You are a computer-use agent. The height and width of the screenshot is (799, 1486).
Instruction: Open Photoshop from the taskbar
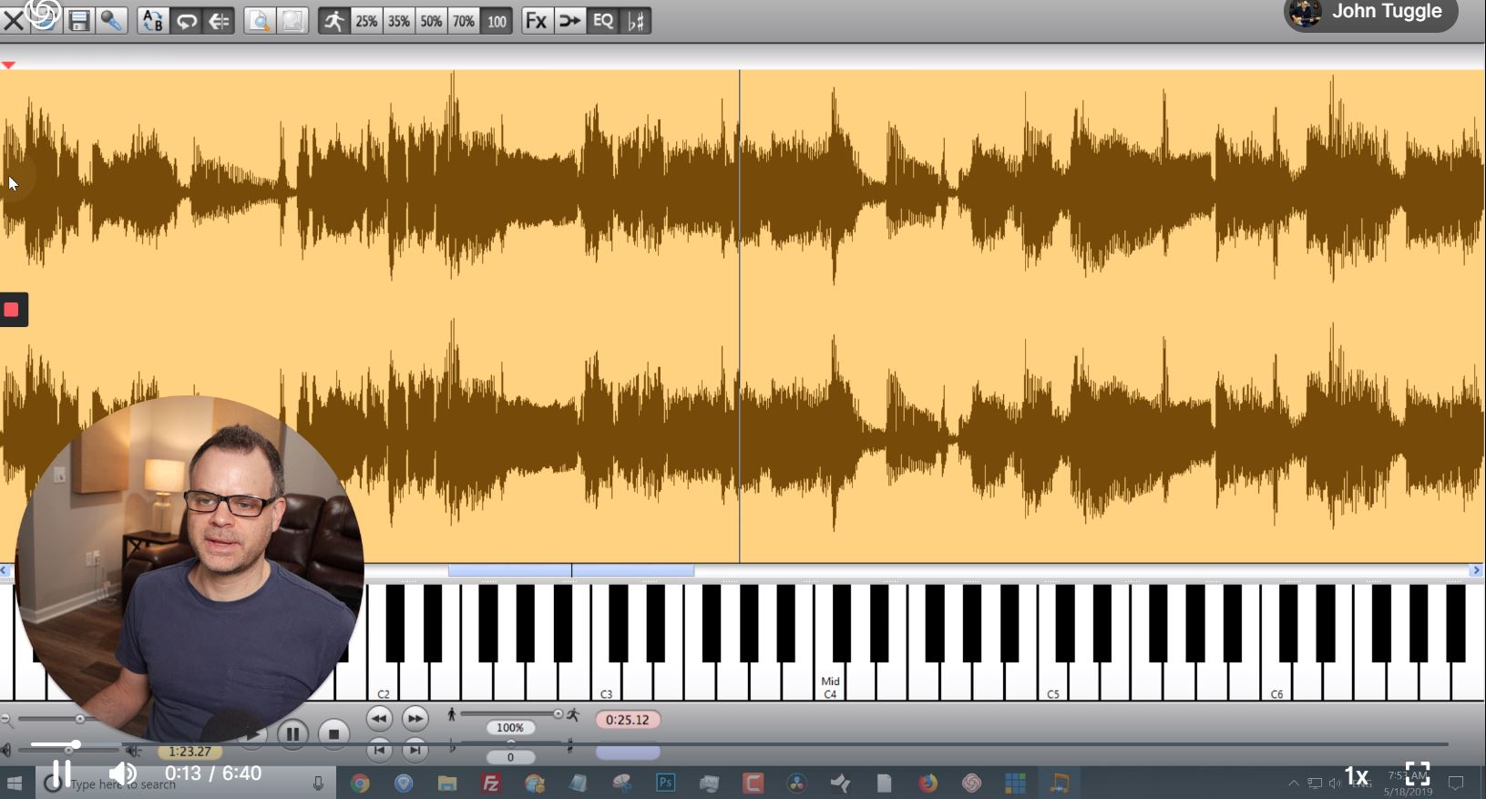click(x=665, y=783)
